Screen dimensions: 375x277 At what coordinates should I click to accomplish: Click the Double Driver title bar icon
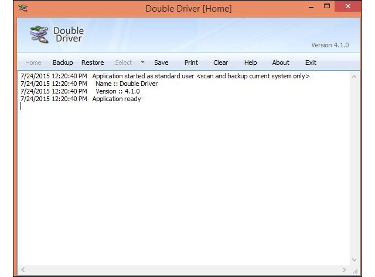23,8
